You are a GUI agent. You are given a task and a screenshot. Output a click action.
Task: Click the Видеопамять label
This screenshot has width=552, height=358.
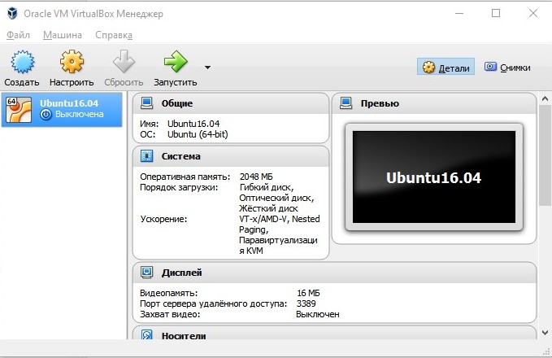tap(168, 293)
